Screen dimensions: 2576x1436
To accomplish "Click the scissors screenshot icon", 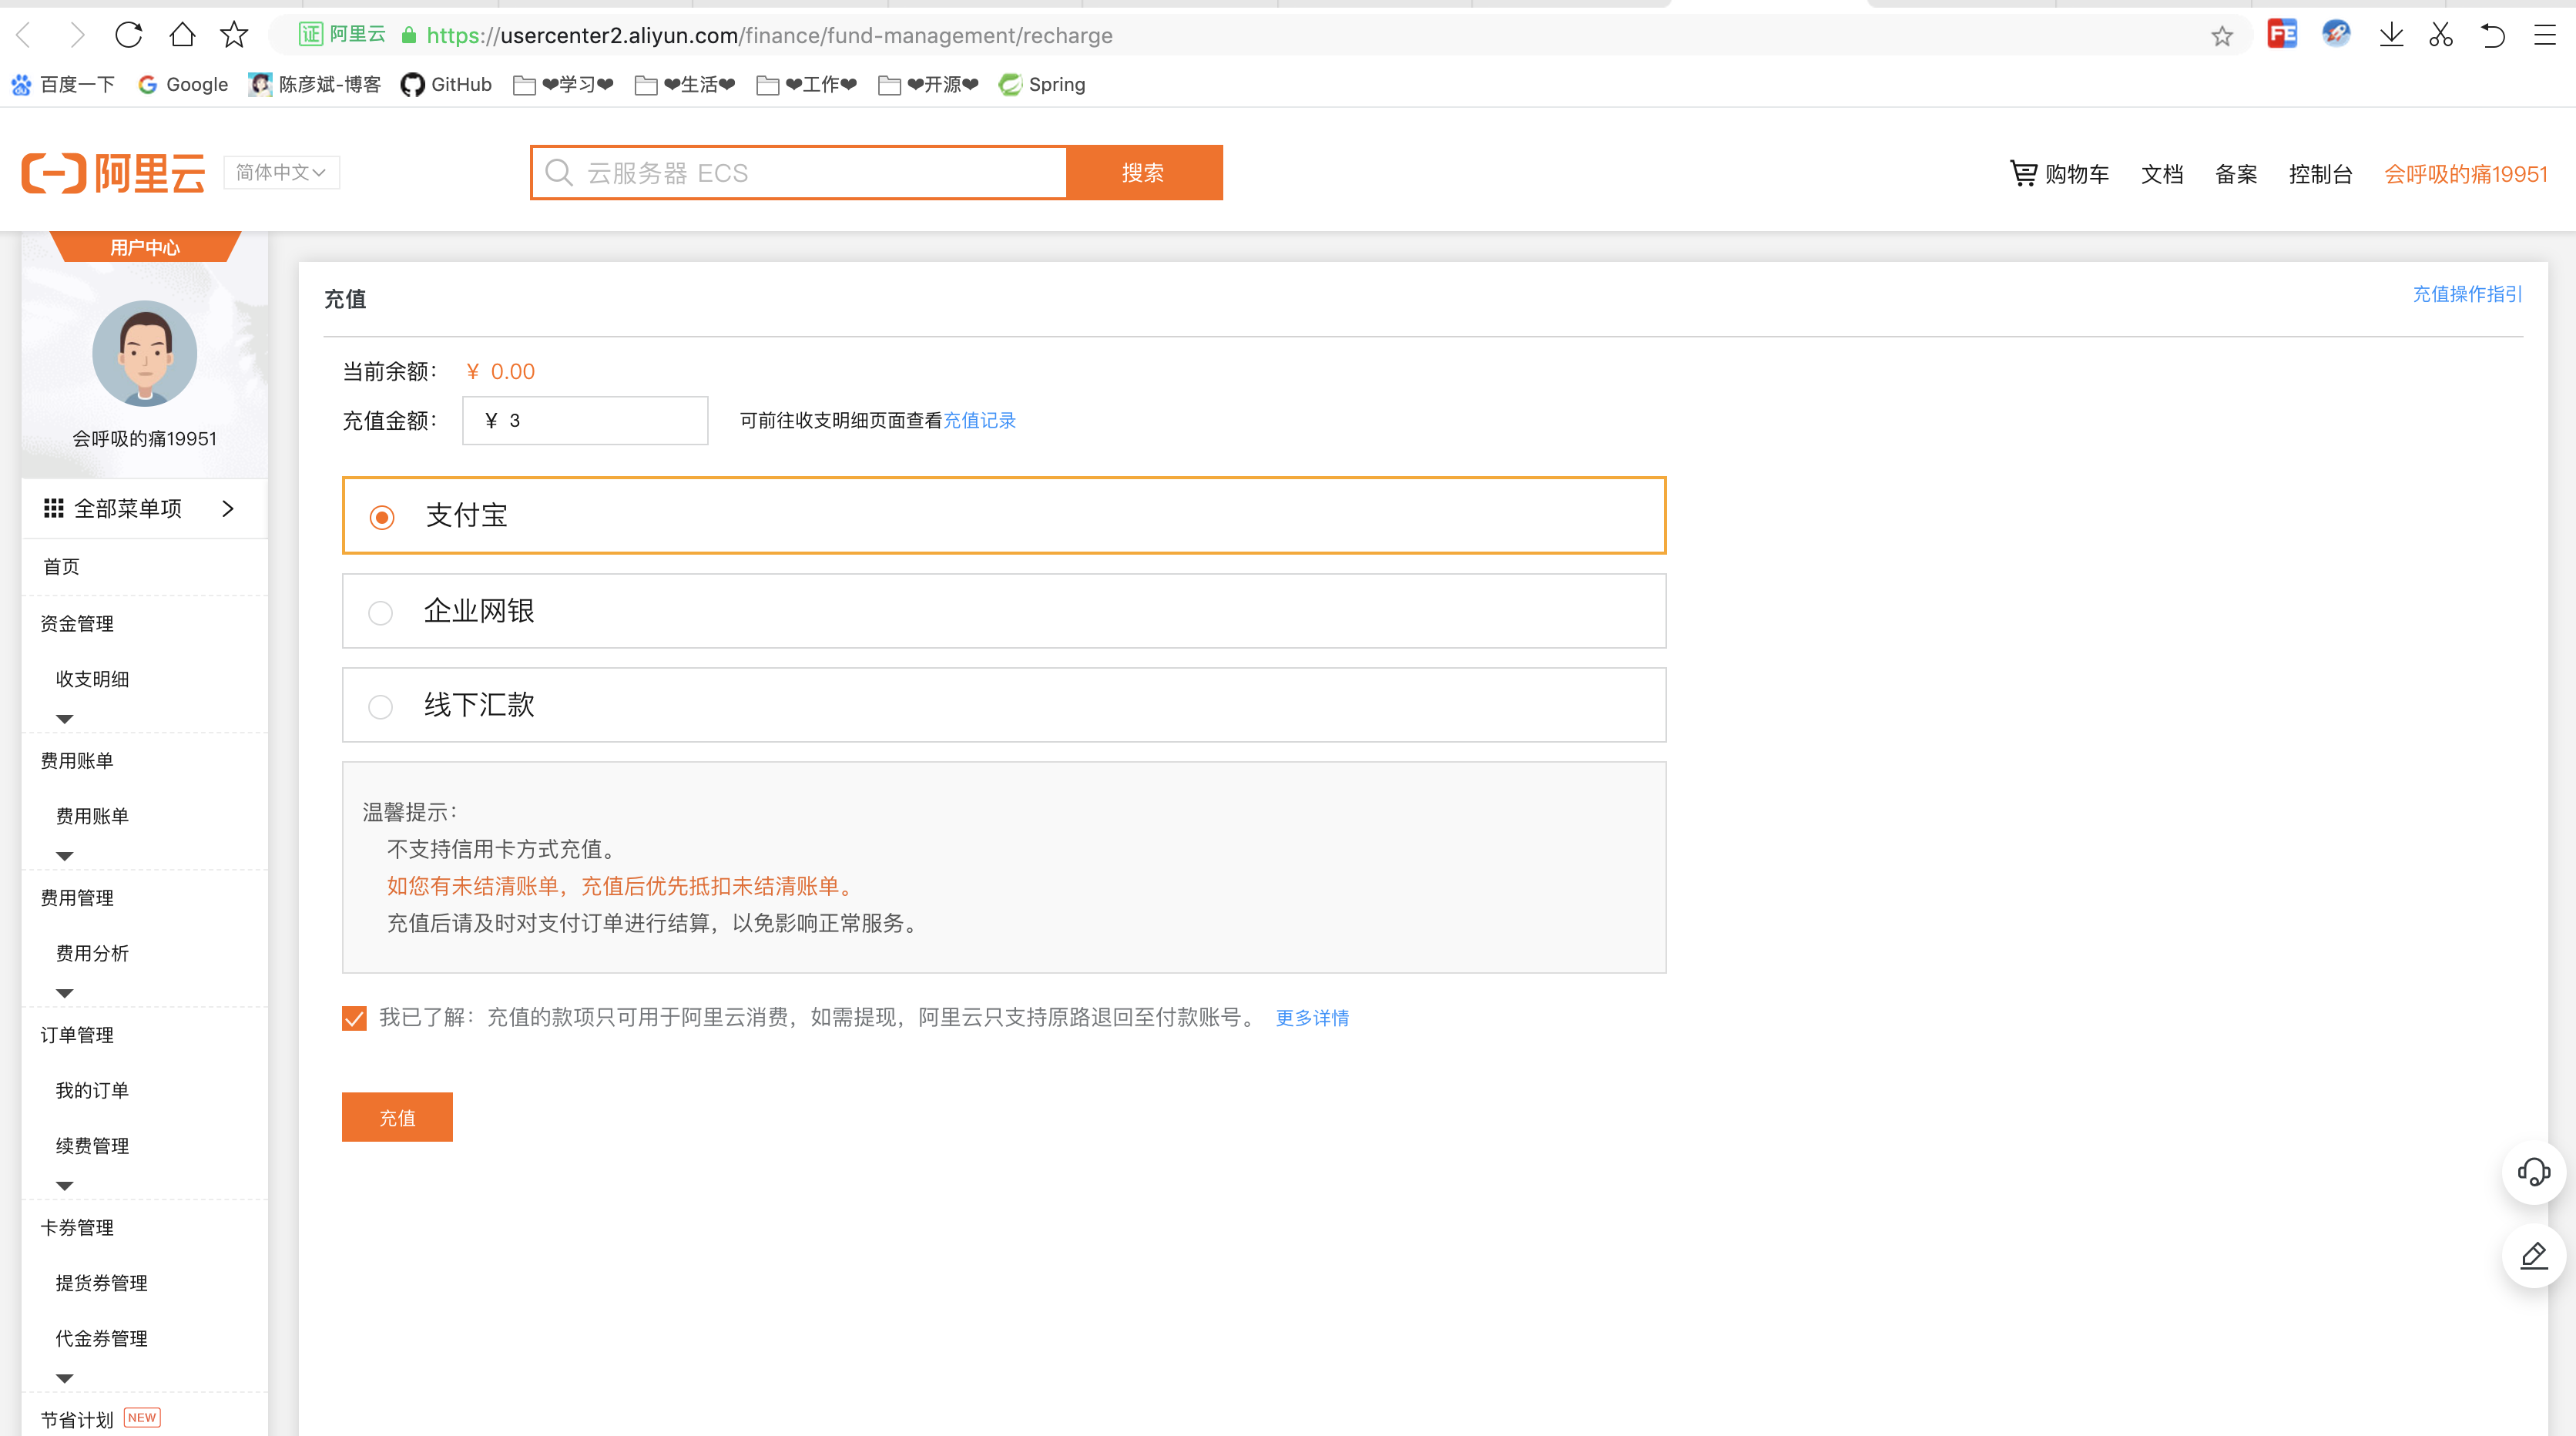I will coord(2441,35).
